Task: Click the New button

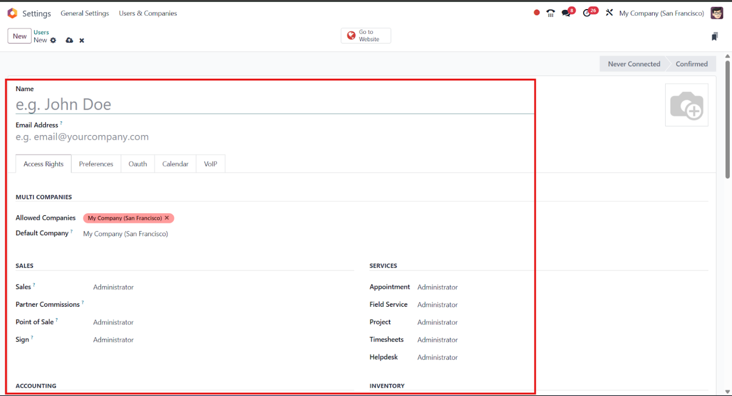Action: coord(19,36)
